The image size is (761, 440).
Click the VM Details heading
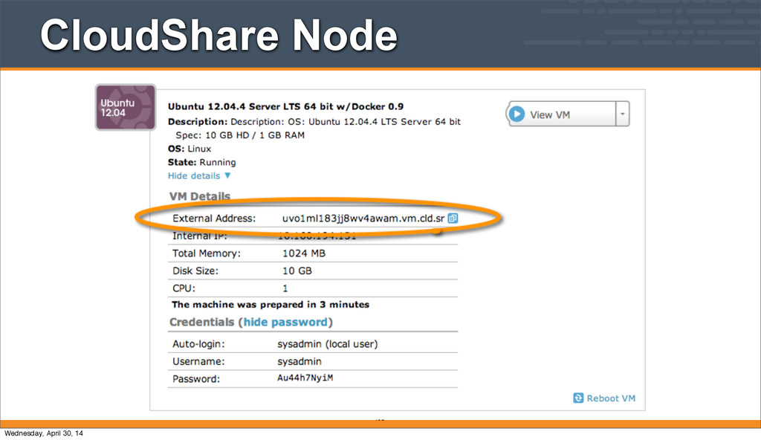click(200, 196)
